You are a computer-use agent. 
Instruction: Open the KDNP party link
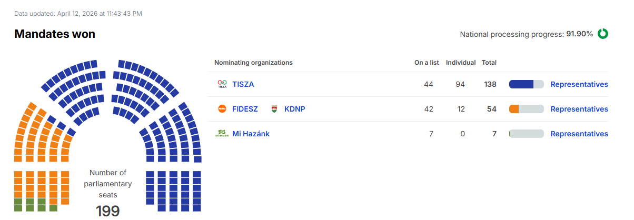click(294, 109)
